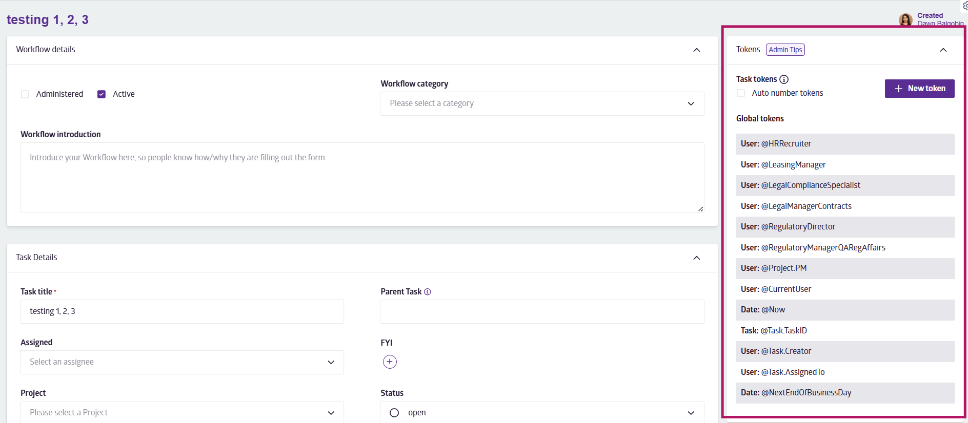968x423 pixels.
Task: Open the Project selection dropdown
Action: point(181,413)
